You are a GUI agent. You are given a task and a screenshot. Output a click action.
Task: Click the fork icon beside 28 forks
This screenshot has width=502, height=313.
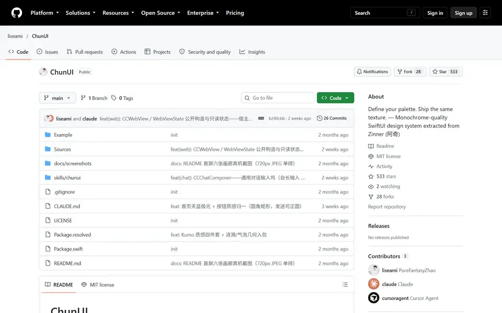coord(371,197)
